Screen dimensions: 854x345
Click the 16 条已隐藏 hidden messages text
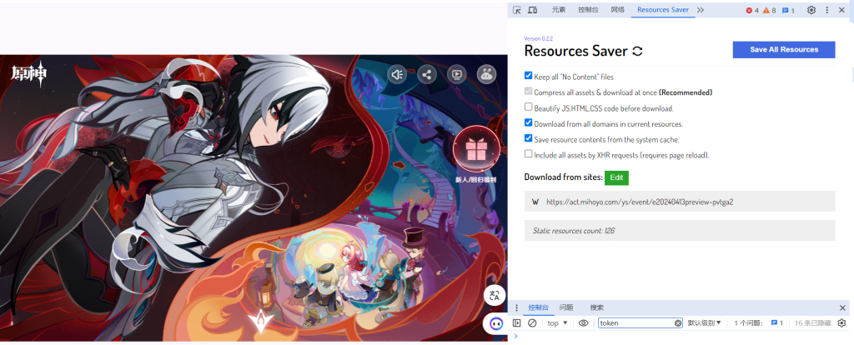coord(812,323)
